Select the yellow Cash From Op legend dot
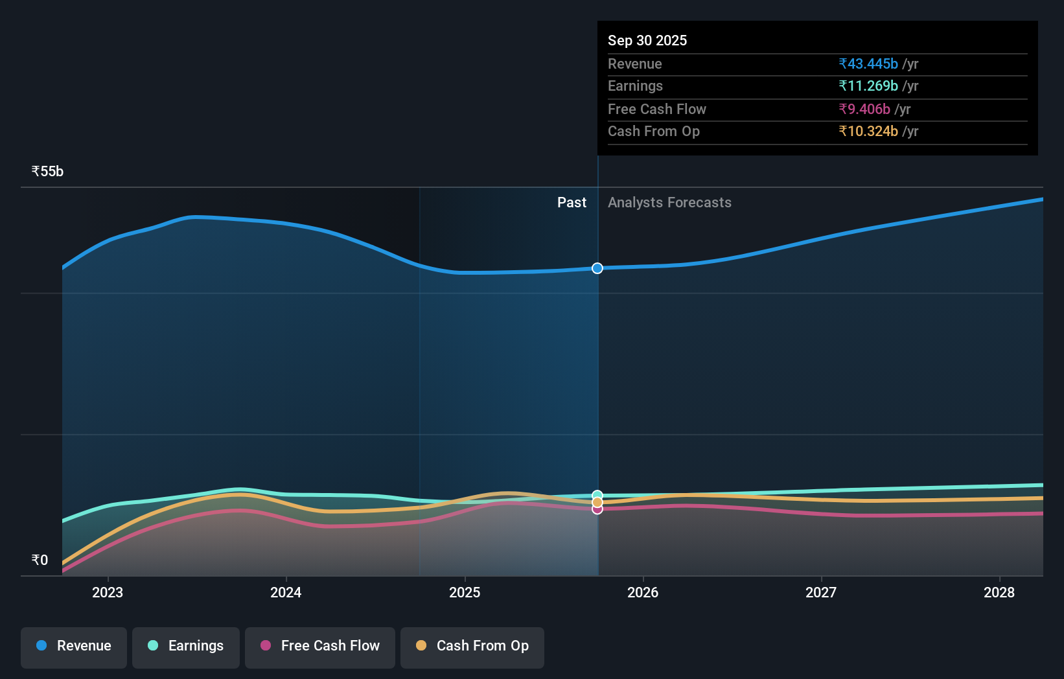This screenshot has width=1064, height=679. point(421,646)
